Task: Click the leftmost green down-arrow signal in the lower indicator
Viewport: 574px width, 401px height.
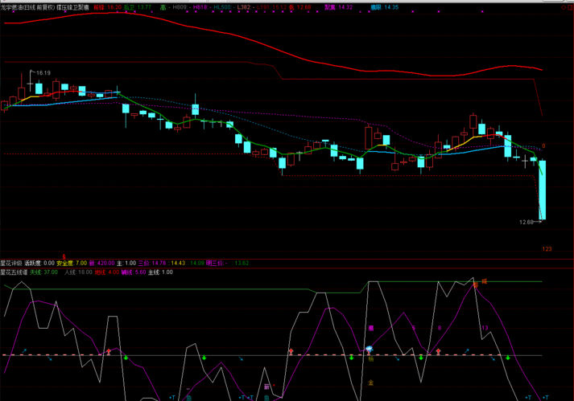Action: pos(126,358)
